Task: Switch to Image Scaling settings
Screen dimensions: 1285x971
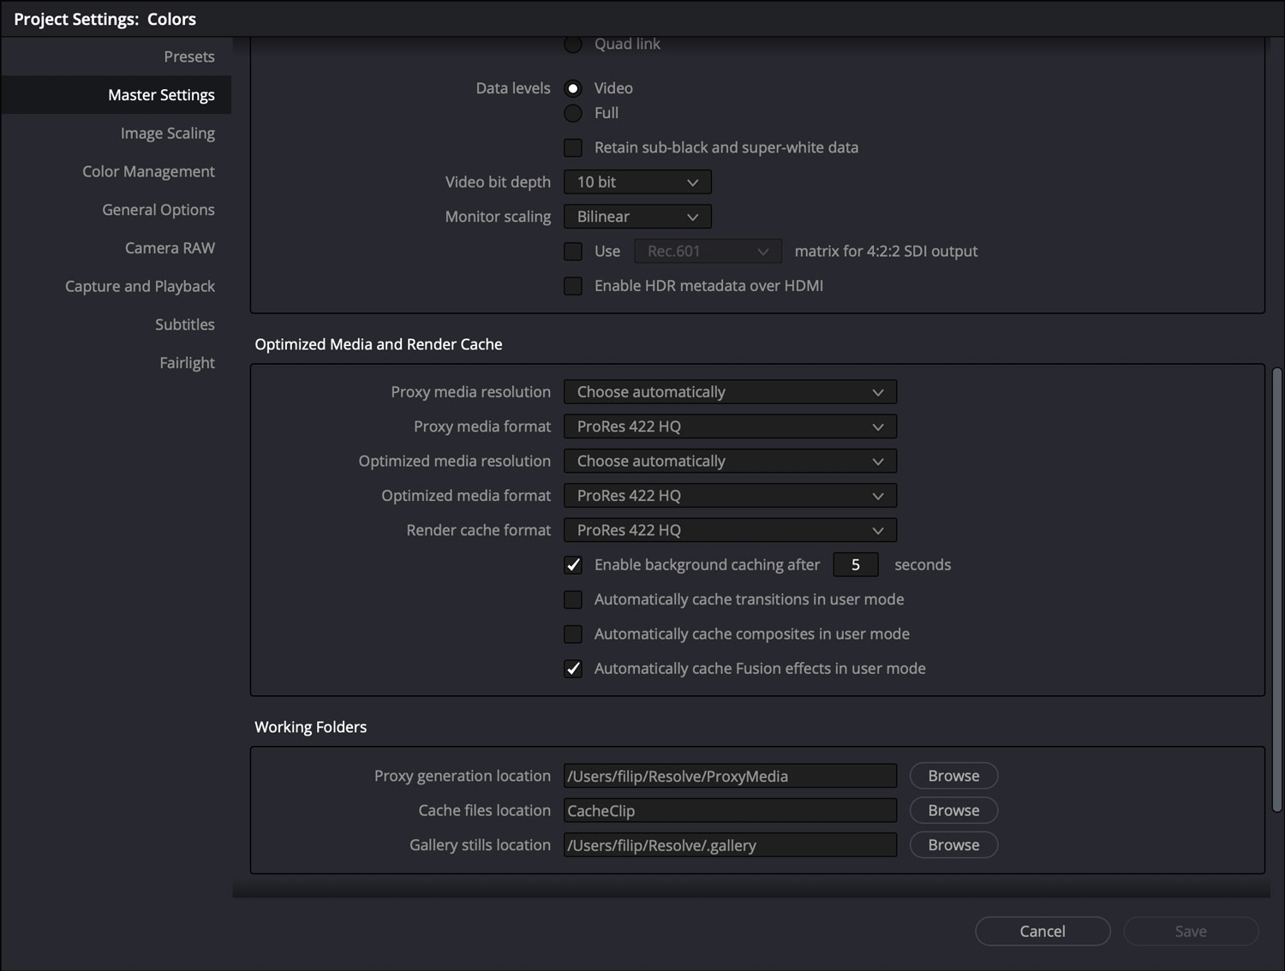Action: click(x=167, y=133)
